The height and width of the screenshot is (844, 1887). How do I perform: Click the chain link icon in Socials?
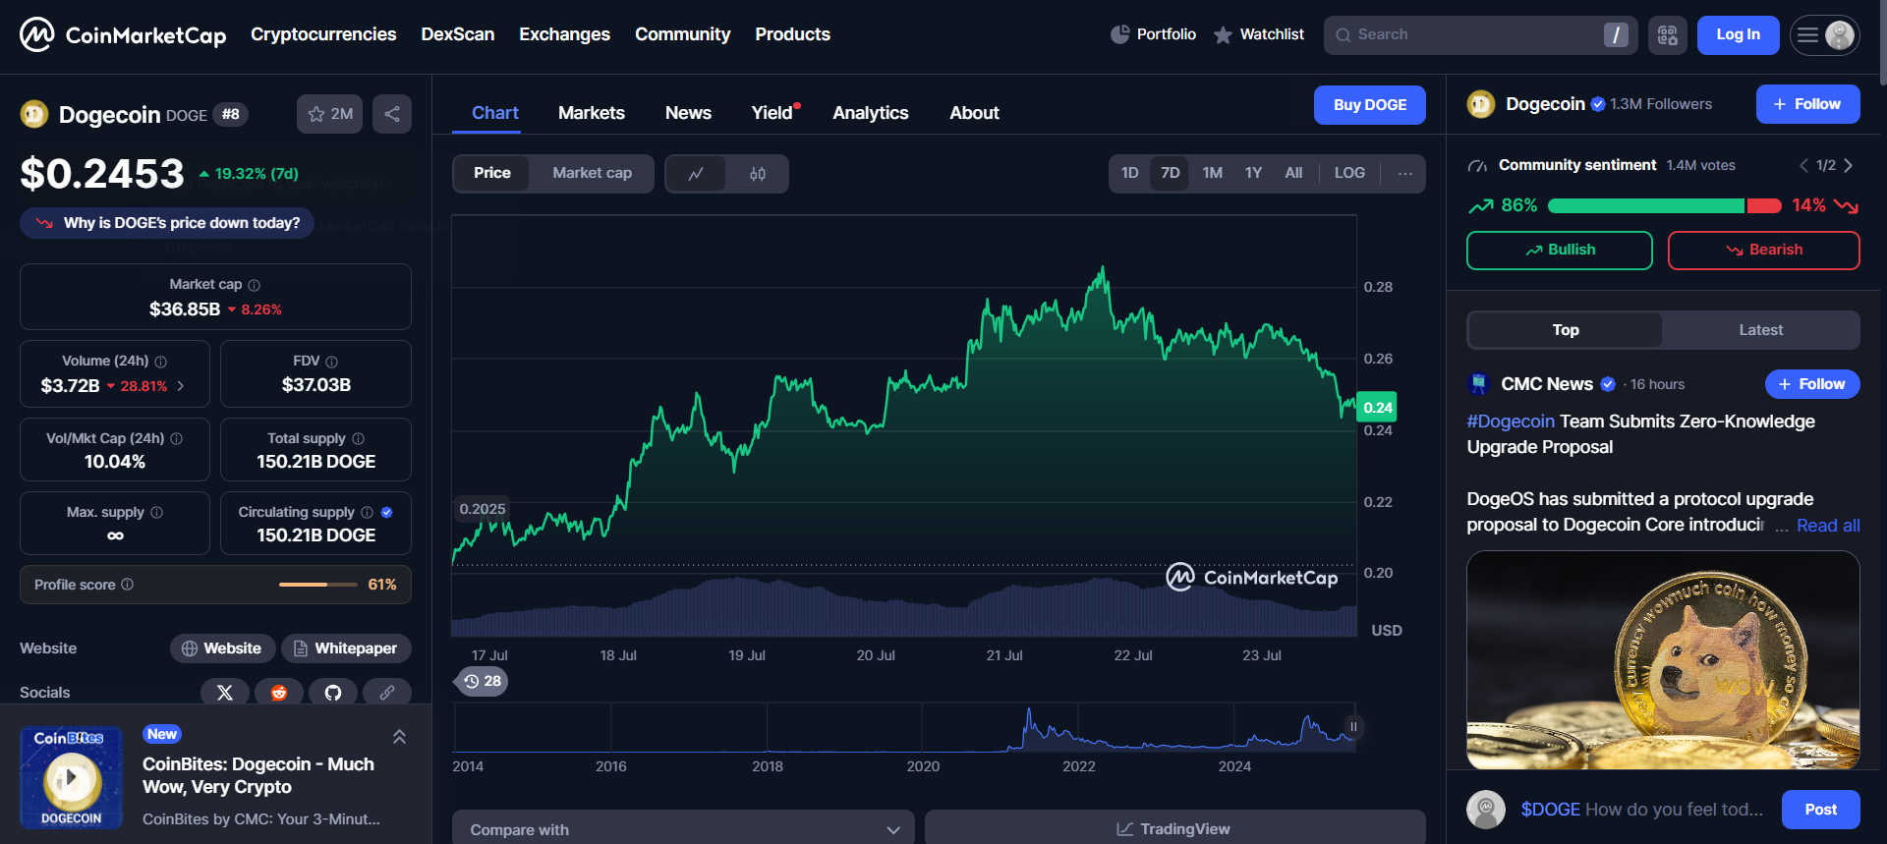387,693
